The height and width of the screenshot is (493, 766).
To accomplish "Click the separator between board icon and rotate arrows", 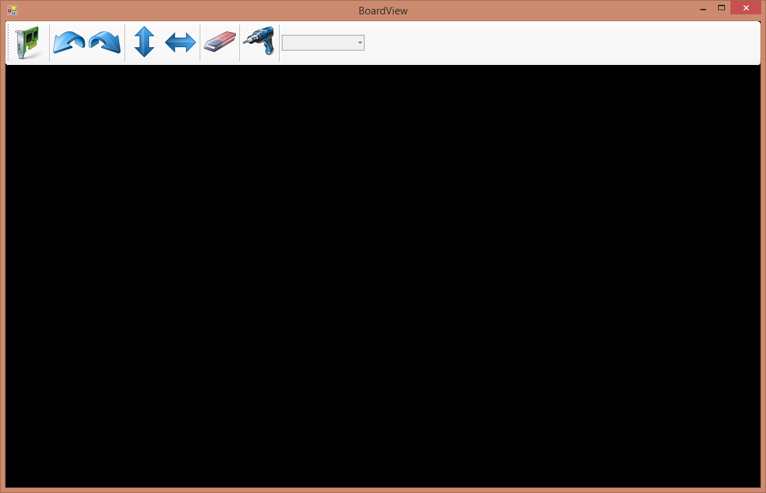I will (x=49, y=42).
